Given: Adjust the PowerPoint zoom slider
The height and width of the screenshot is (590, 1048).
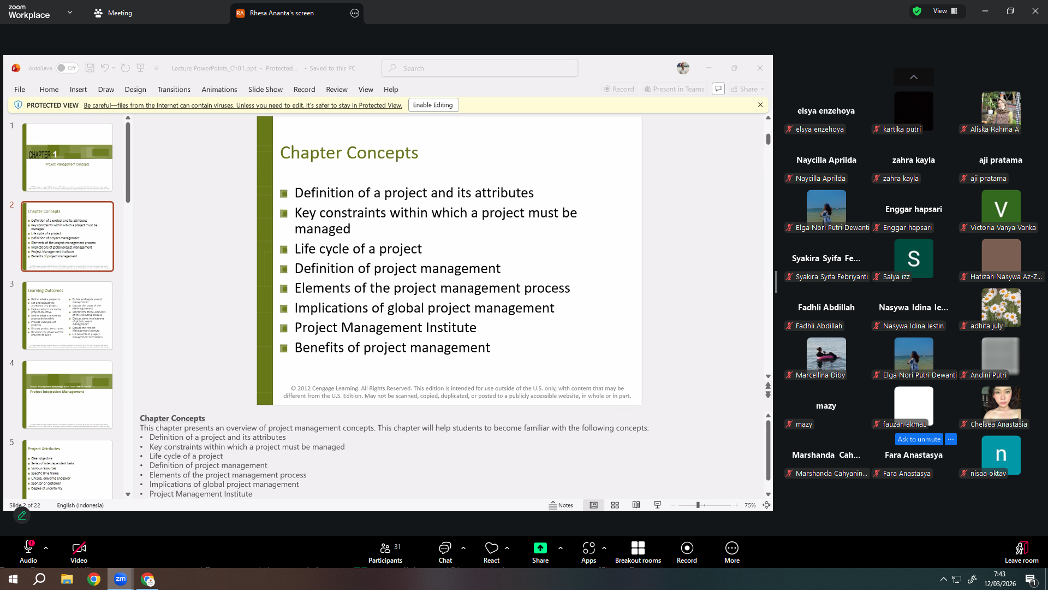Looking at the screenshot, I should (698, 505).
